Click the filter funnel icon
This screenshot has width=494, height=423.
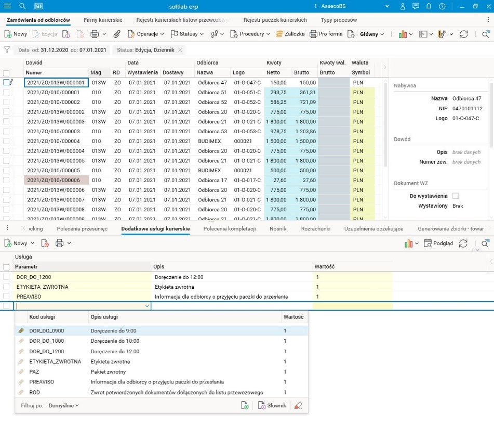(7, 50)
